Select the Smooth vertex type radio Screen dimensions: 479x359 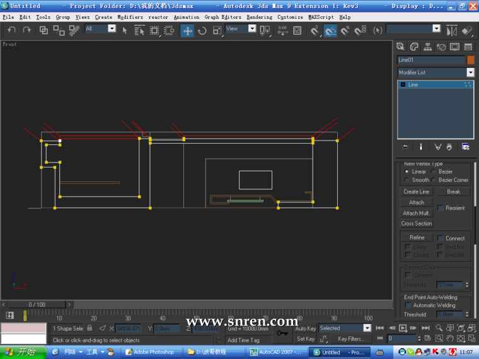pos(407,180)
